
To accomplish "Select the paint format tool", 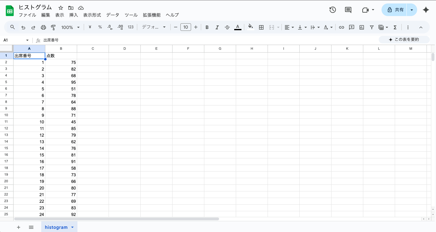I will [x=53, y=27].
